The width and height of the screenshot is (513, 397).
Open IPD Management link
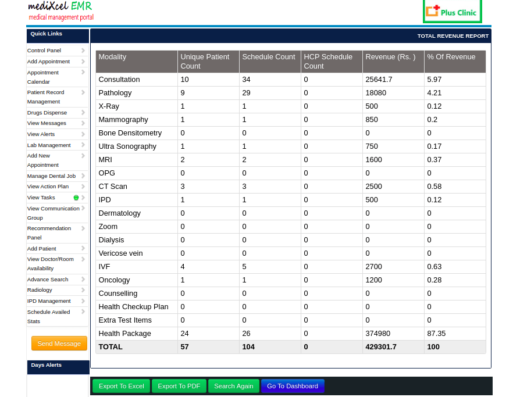tap(49, 301)
